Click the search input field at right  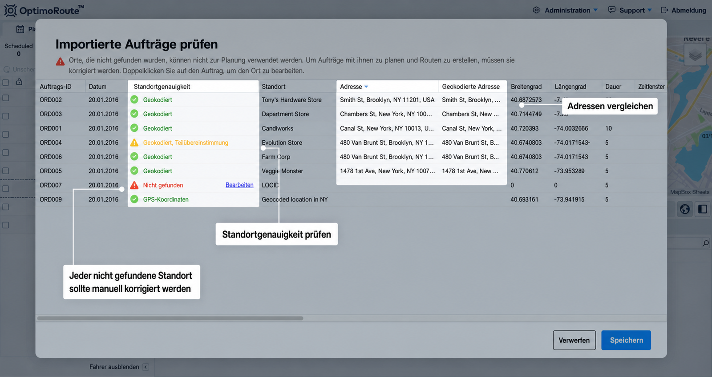tap(685, 243)
